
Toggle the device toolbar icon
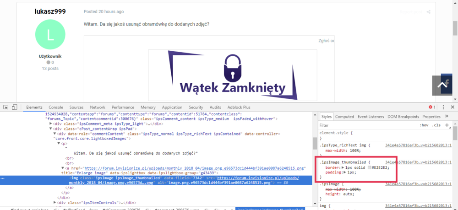click(x=14, y=107)
